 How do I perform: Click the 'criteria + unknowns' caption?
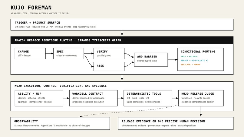67,56
